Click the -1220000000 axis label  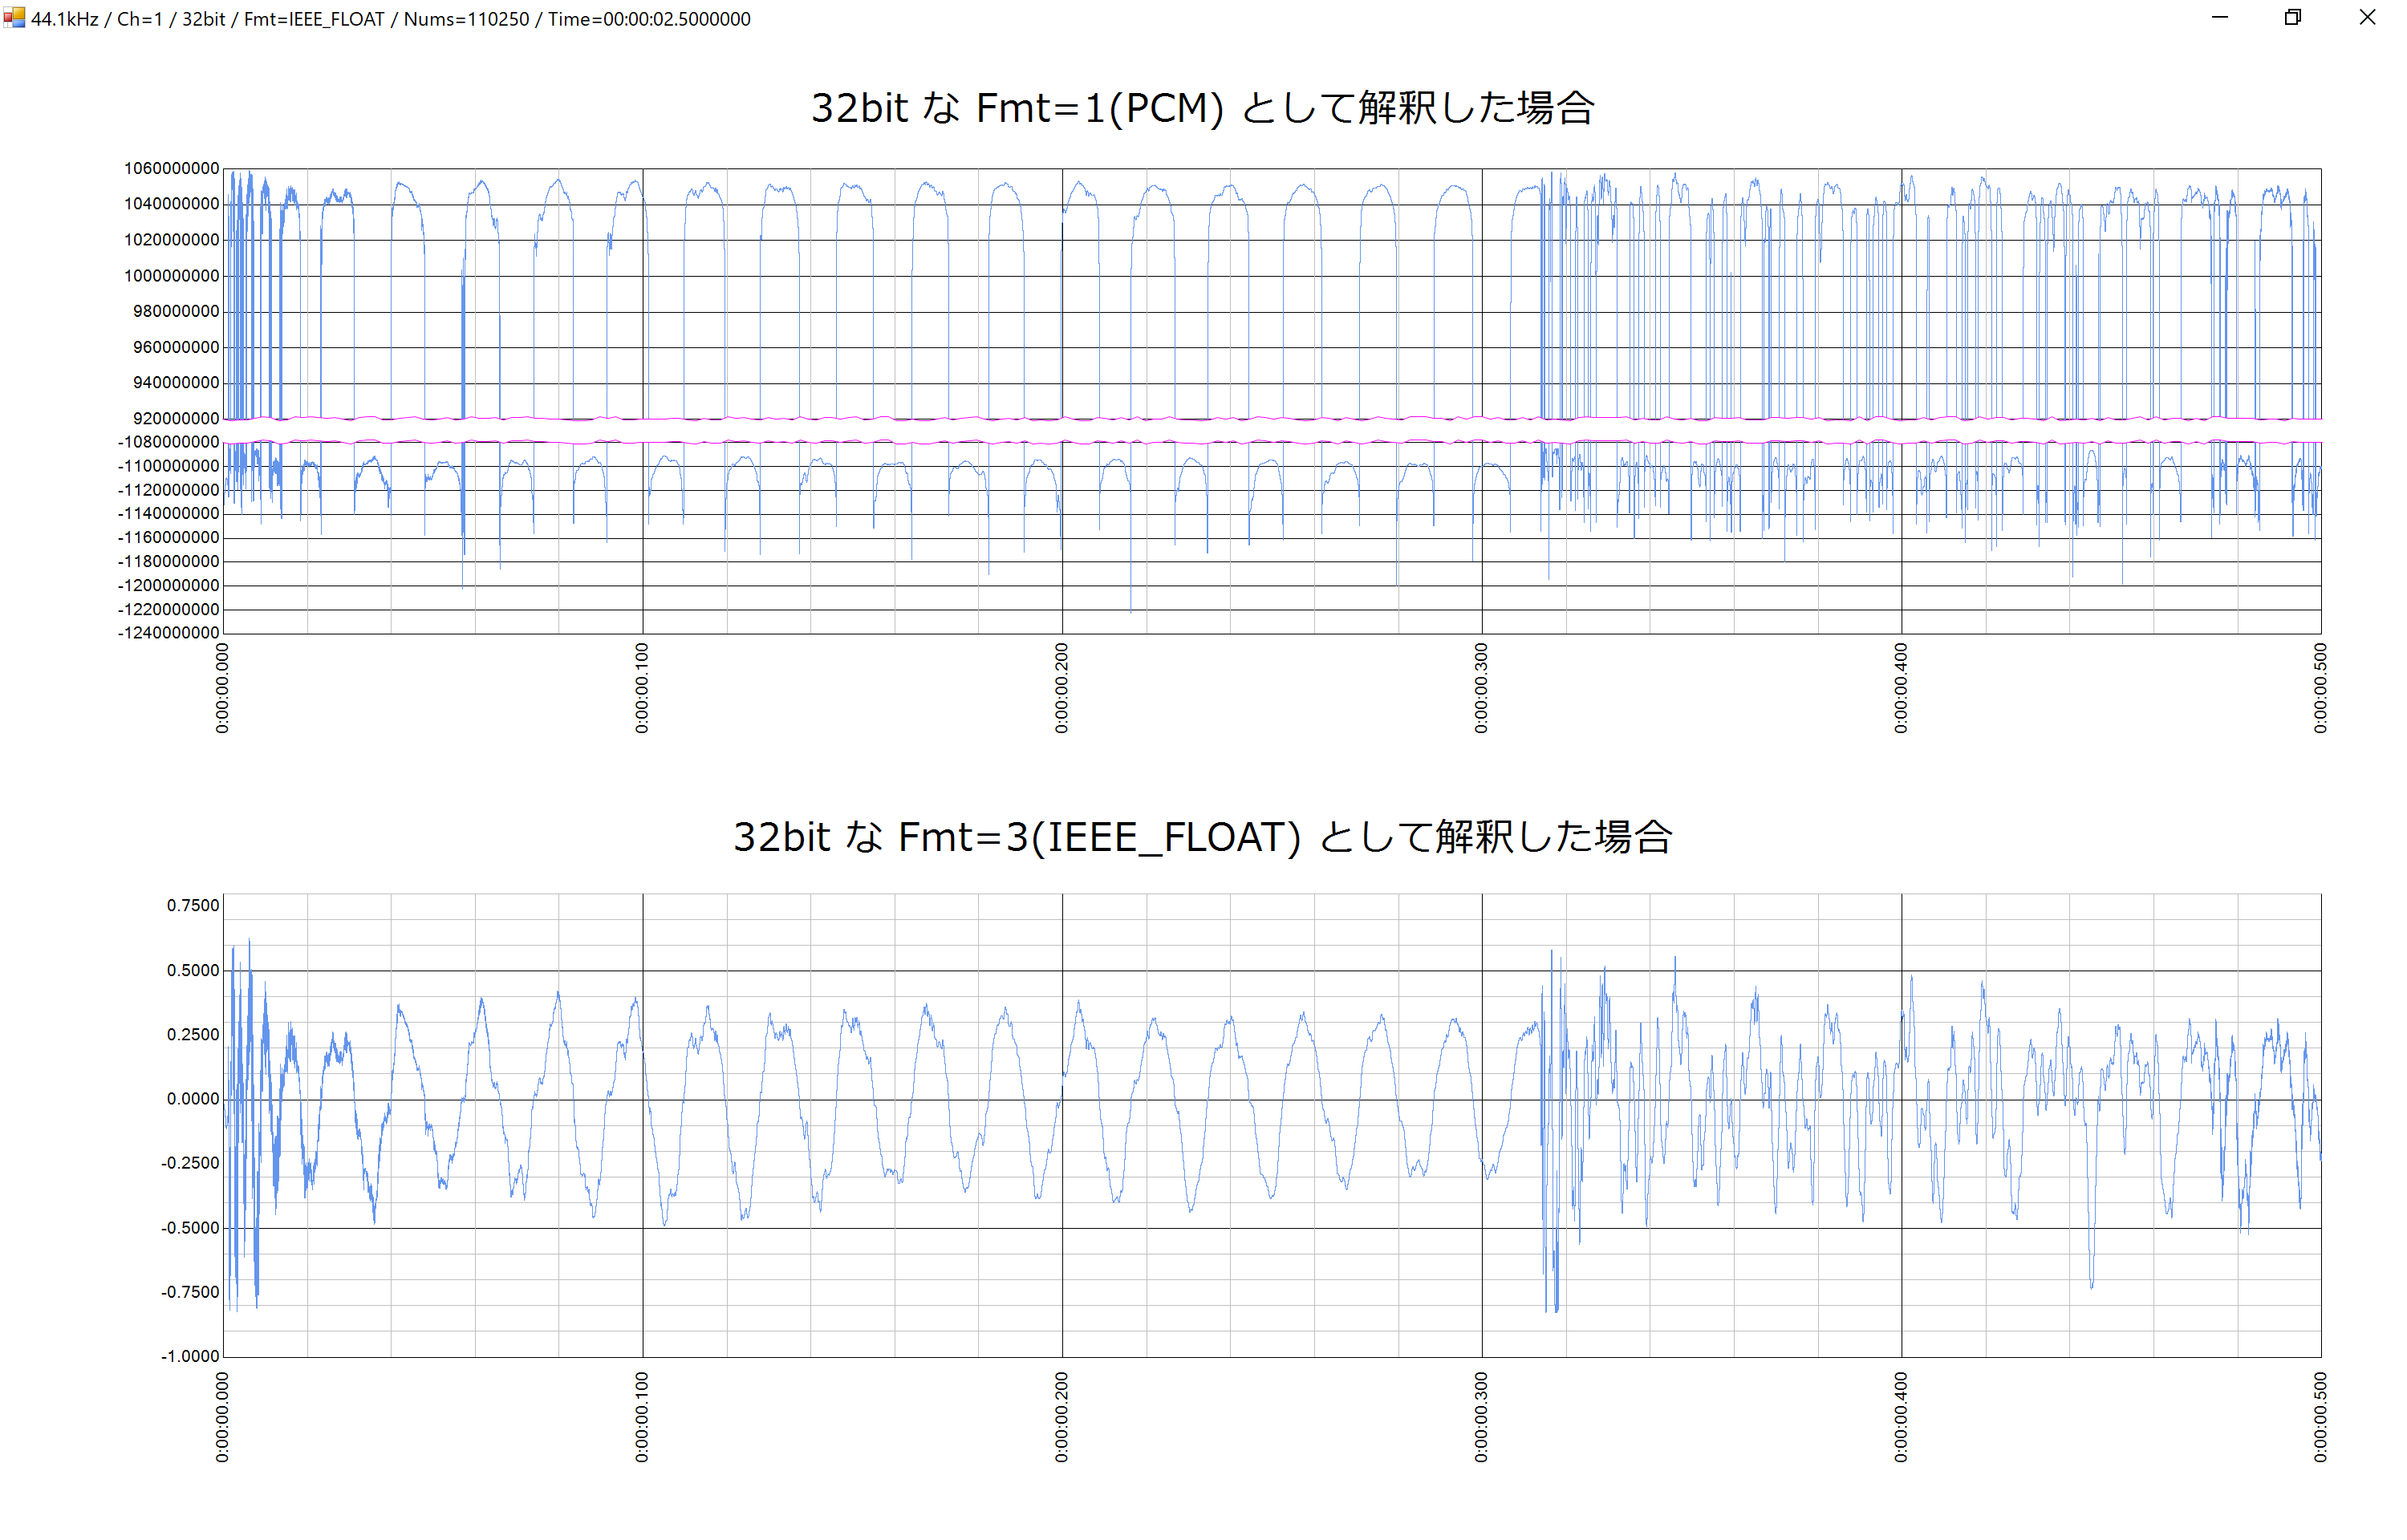[x=168, y=609]
